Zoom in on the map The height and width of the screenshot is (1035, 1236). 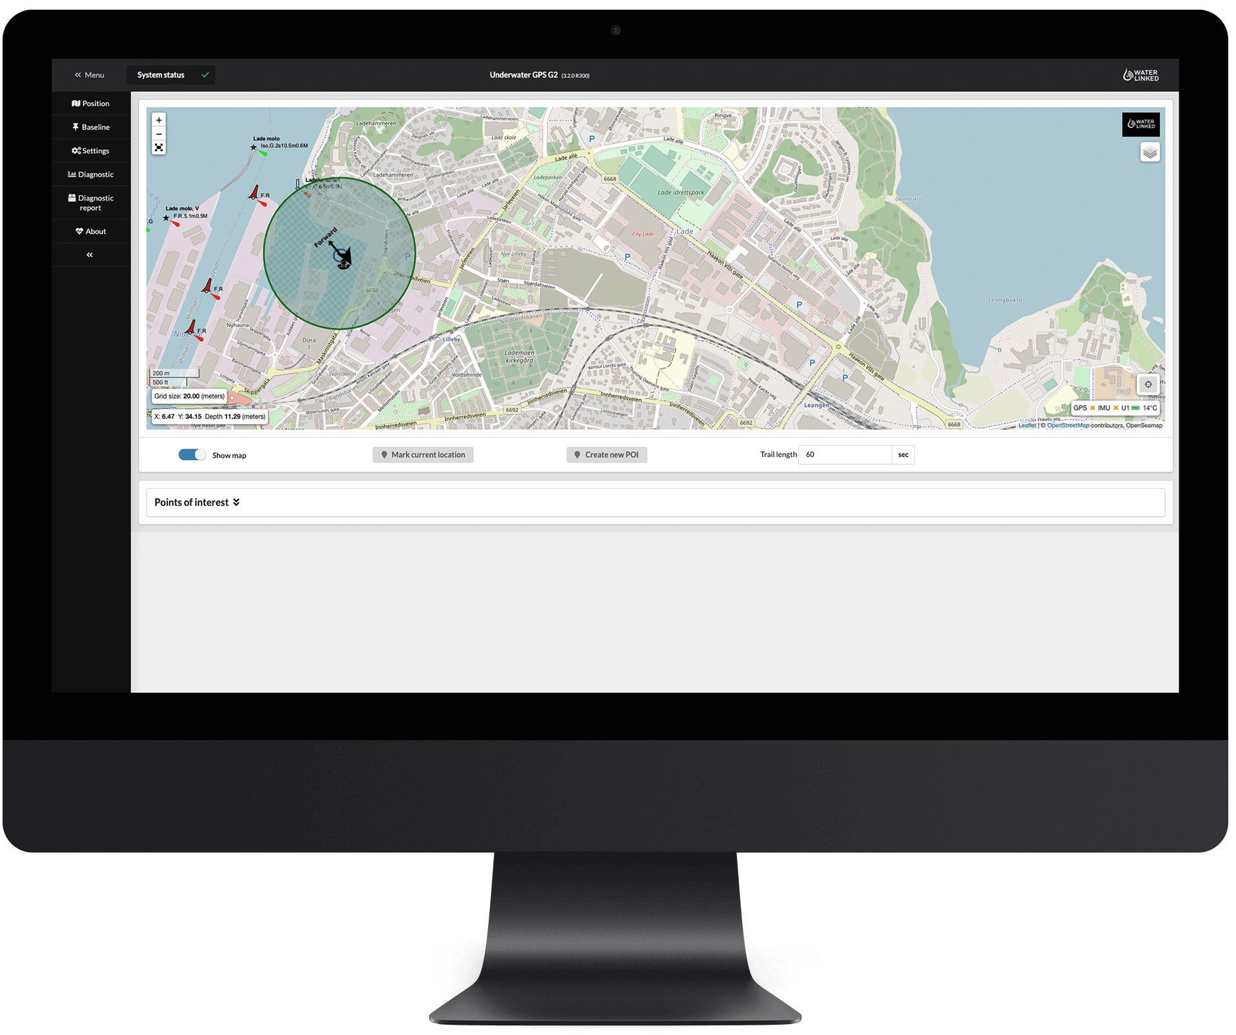pyautogui.click(x=159, y=120)
